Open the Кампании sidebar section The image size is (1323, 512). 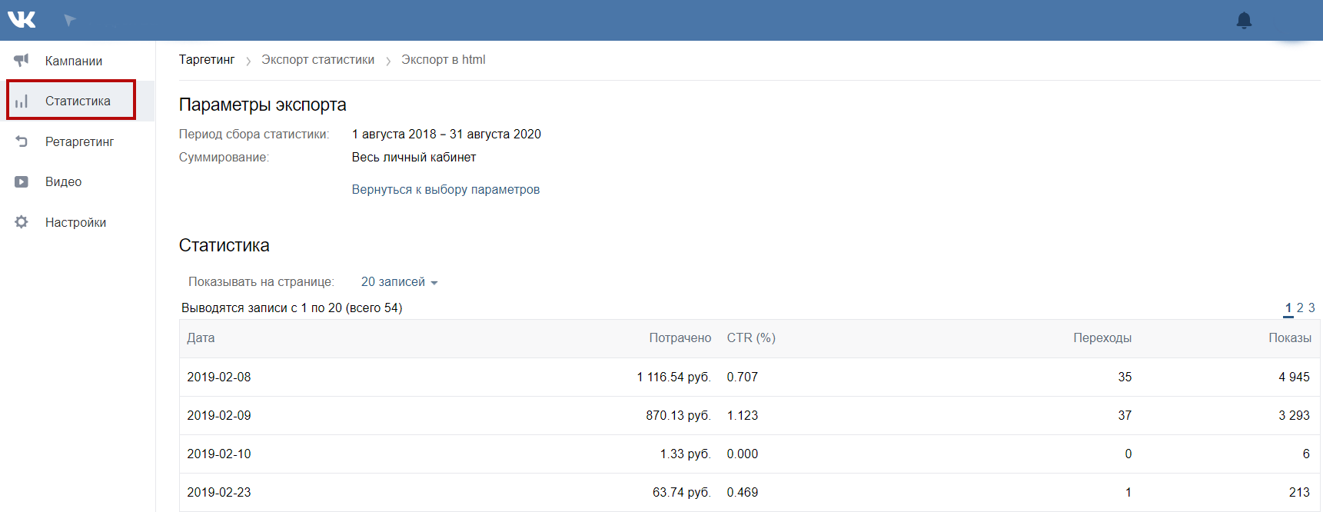pos(74,62)
